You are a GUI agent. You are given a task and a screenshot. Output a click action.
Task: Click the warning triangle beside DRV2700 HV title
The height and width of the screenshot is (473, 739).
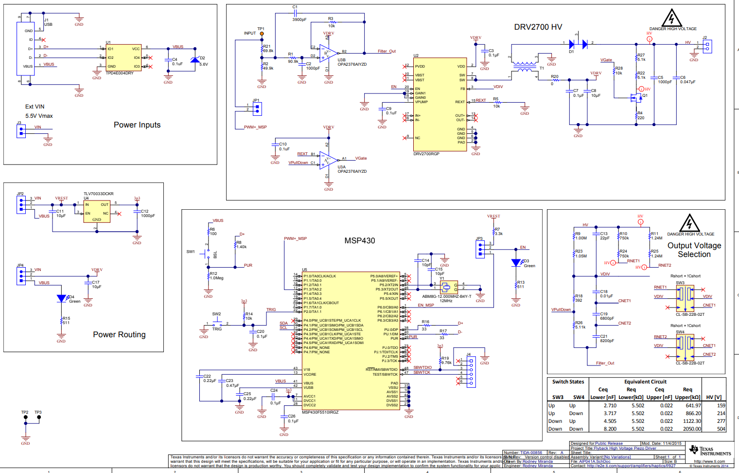click(x=671, y=18)
